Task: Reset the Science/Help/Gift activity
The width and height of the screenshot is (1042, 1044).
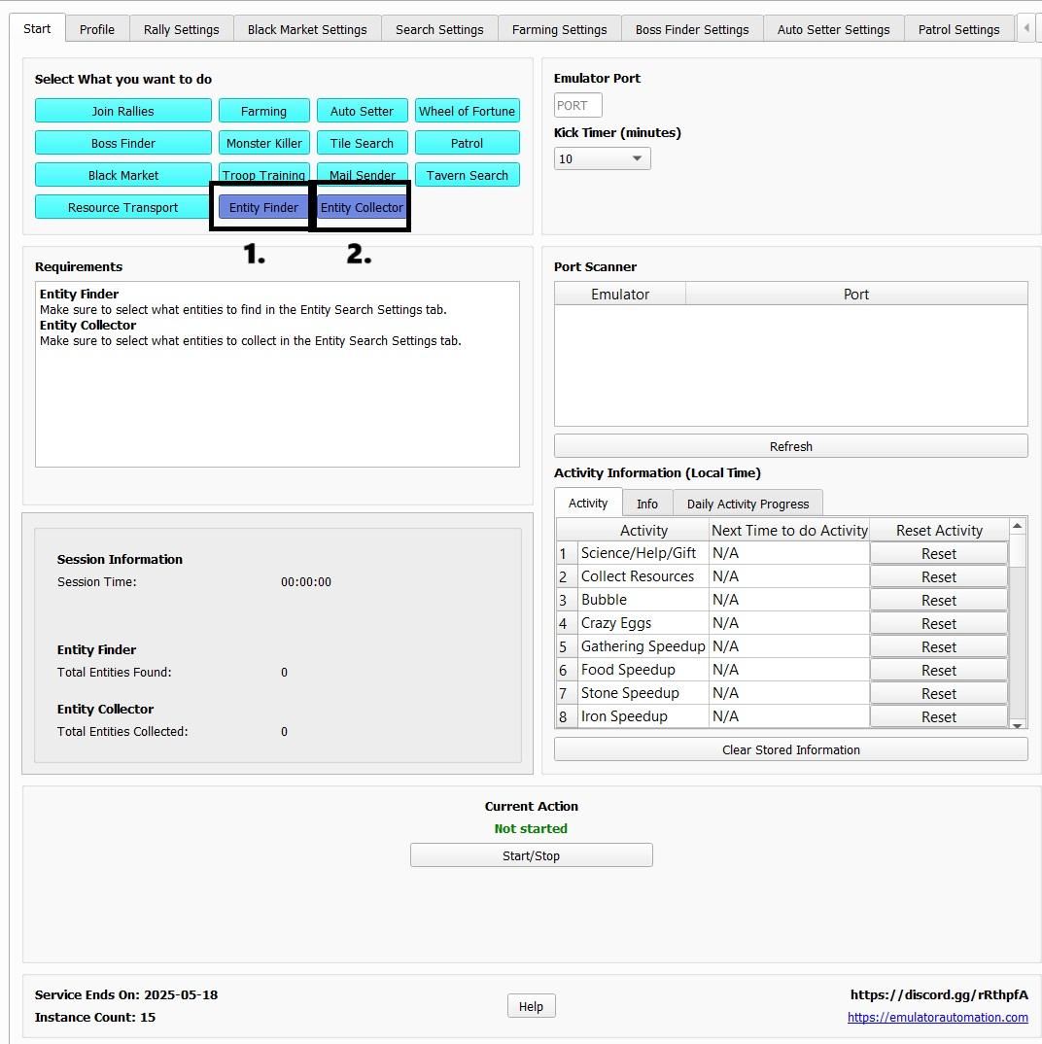Action: pyautogui.click(x=939, y=553)
